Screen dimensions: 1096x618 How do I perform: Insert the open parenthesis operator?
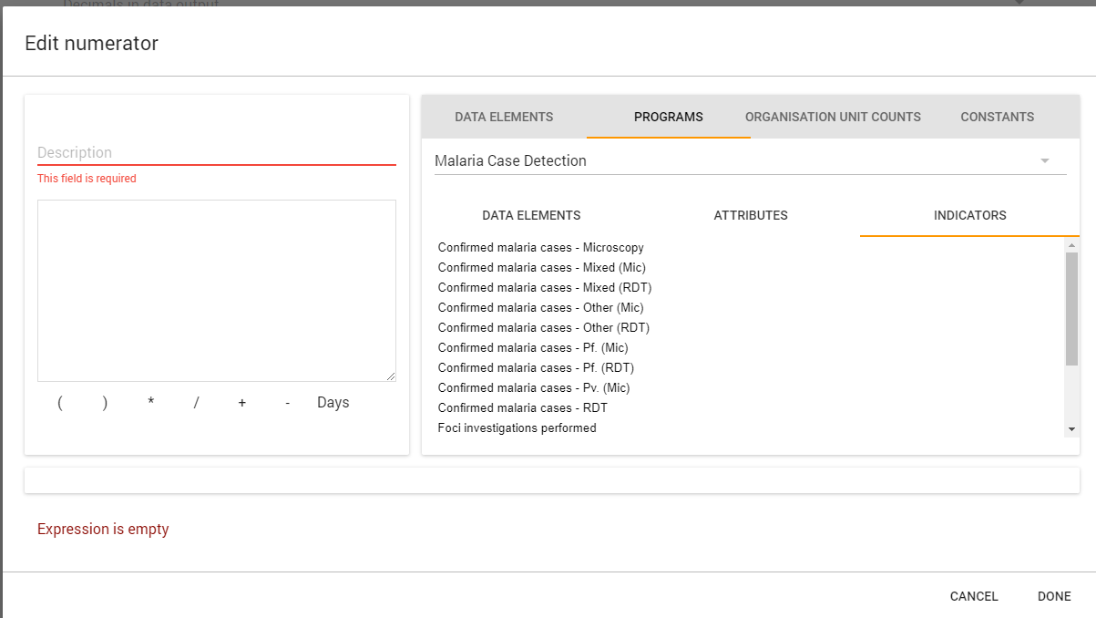pos(60,403)
